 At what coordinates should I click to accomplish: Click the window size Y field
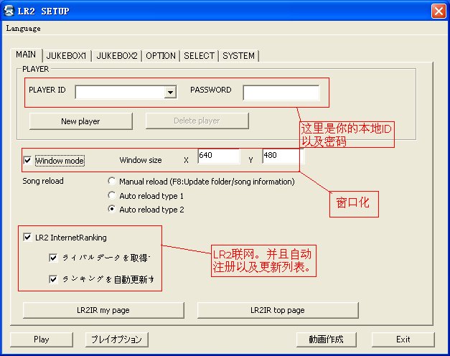(283, 156)
